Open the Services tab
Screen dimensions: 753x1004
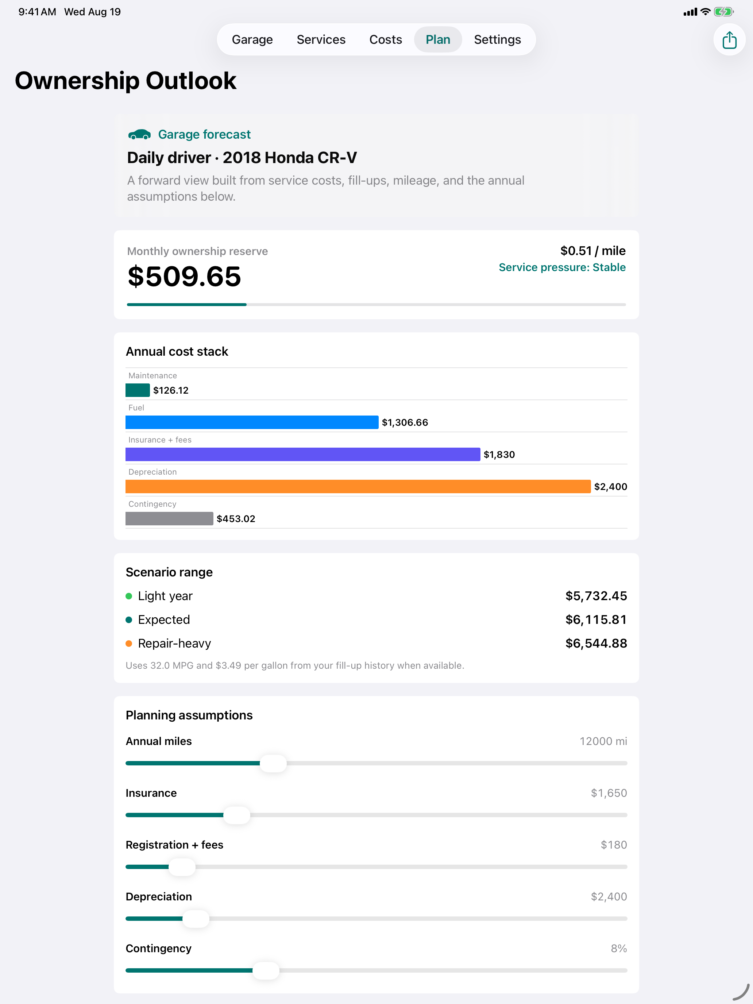point(321,39)
